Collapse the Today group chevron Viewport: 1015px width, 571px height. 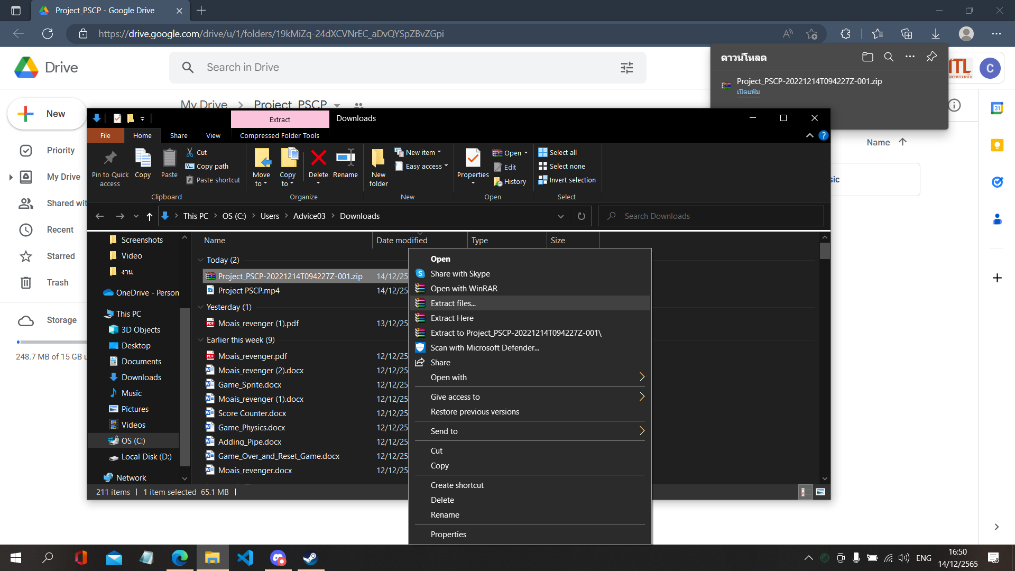click(x=200, y=260)
